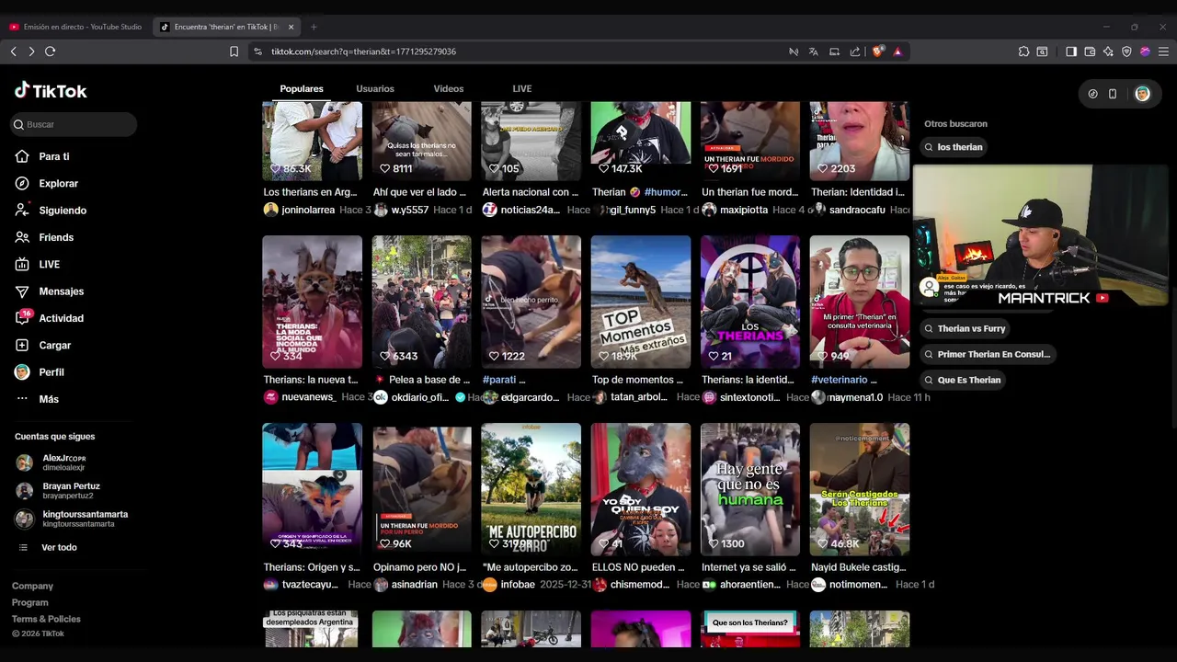Viewport: 1177px width, 662px height.
Task: Click the #parati hashtag
Action: click(x=499, y=380)
